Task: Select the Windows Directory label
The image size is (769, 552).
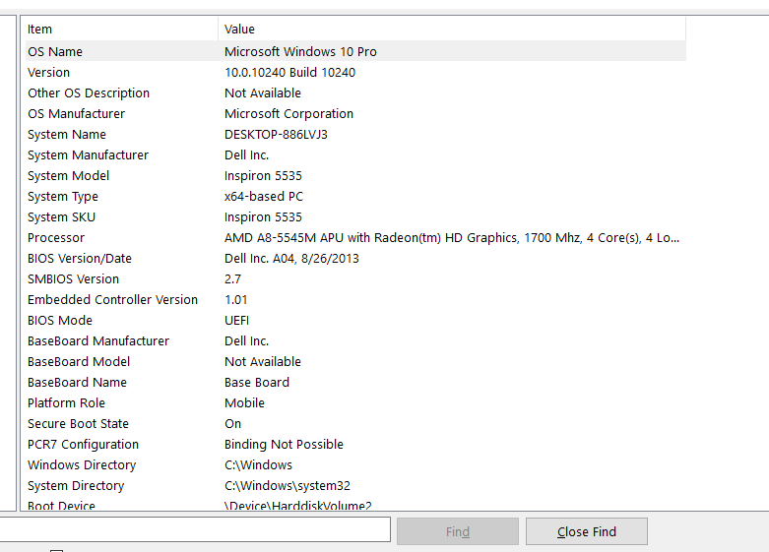Action: (82, 464)
